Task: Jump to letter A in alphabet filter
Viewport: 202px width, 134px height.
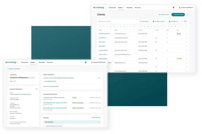Action: pyautogui.click(x=100, y=27)
